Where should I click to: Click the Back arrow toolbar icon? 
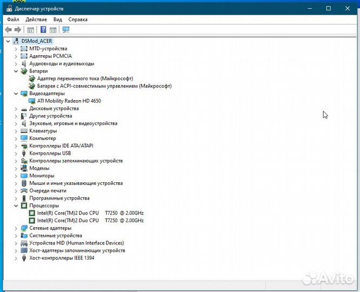coord(9,30)
